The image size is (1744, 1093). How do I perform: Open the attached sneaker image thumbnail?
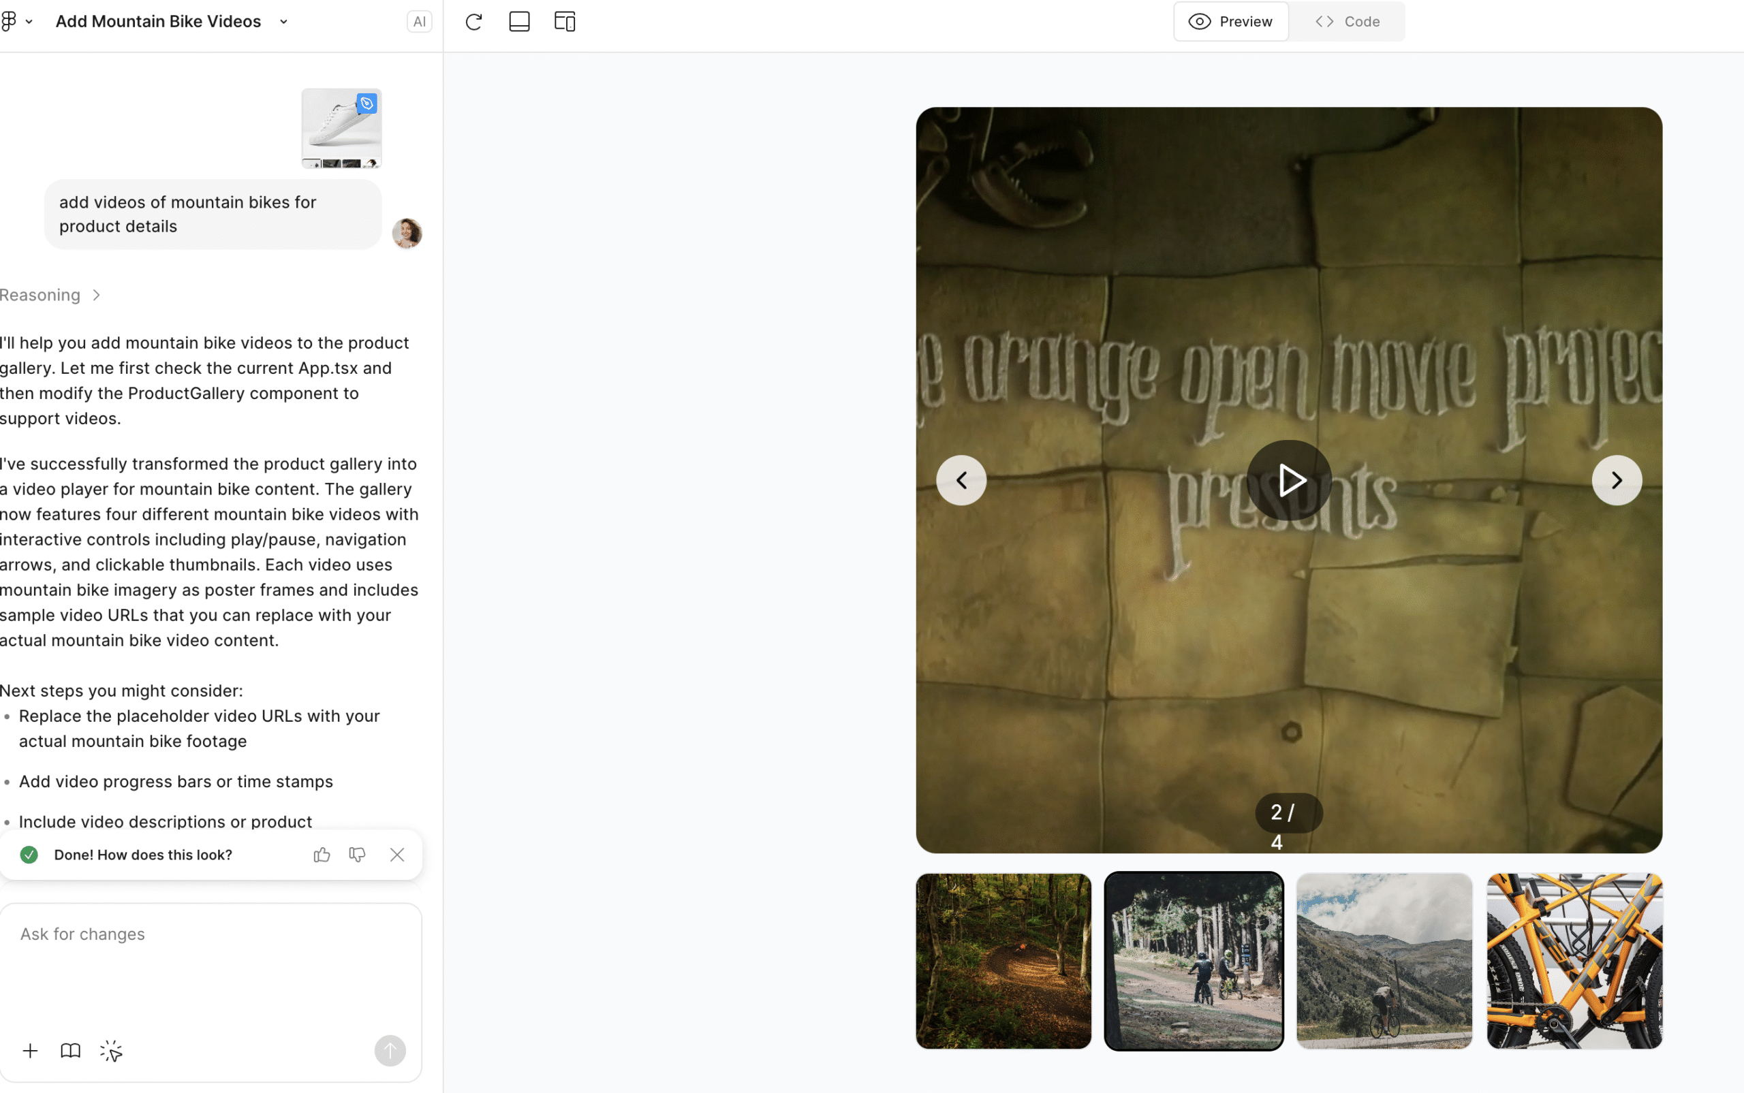click(341, 128)
